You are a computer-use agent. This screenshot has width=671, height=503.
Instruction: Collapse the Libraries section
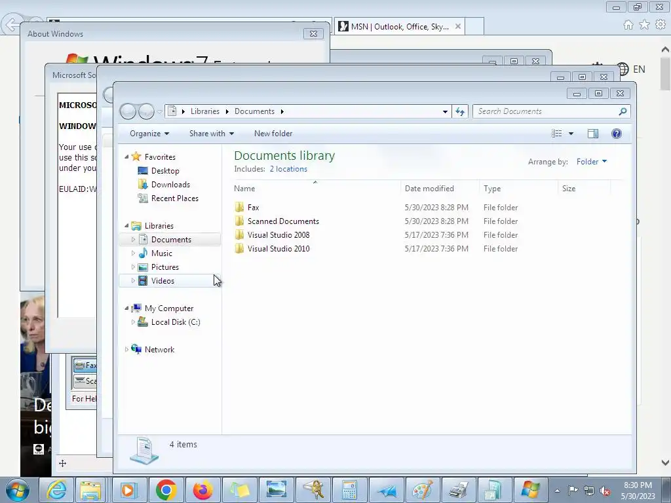coord(126,225)
